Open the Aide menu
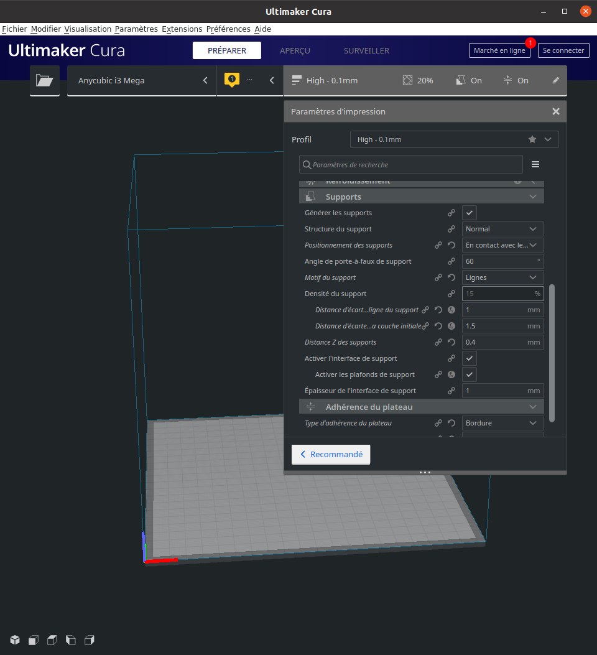597x655 pixels. click(x=262, y=29)
